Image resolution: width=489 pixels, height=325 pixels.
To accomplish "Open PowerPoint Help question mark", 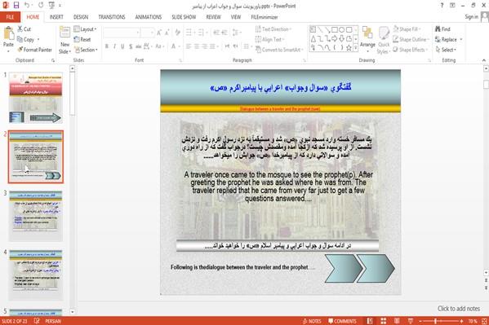I will (x=442, y=5).
